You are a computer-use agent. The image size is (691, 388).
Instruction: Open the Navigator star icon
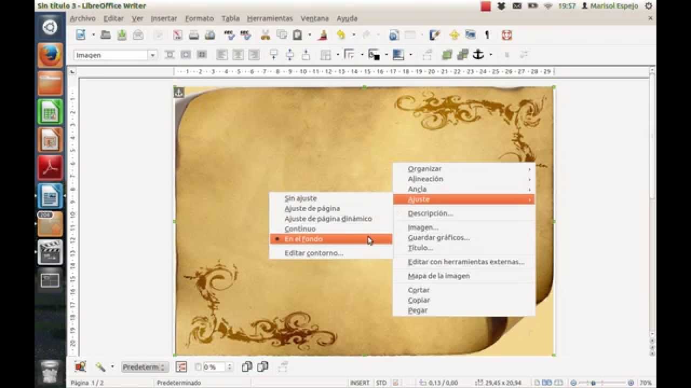click(x=454, y=35)
